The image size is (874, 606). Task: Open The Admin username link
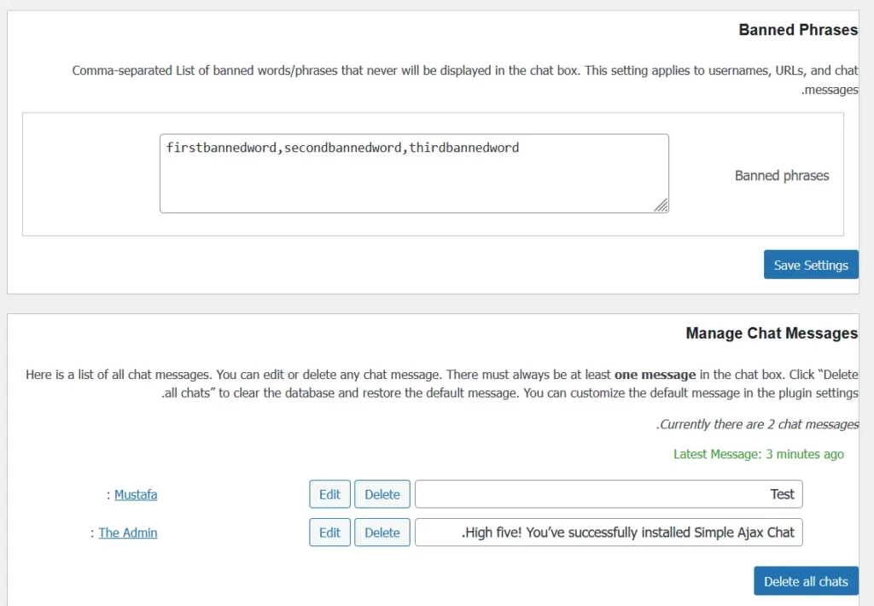[x=128, y=533]
